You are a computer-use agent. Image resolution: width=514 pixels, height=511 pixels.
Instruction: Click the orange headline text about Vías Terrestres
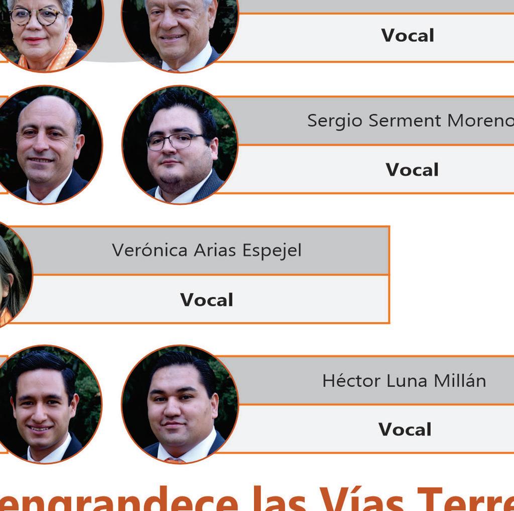(x=257, y=499)
